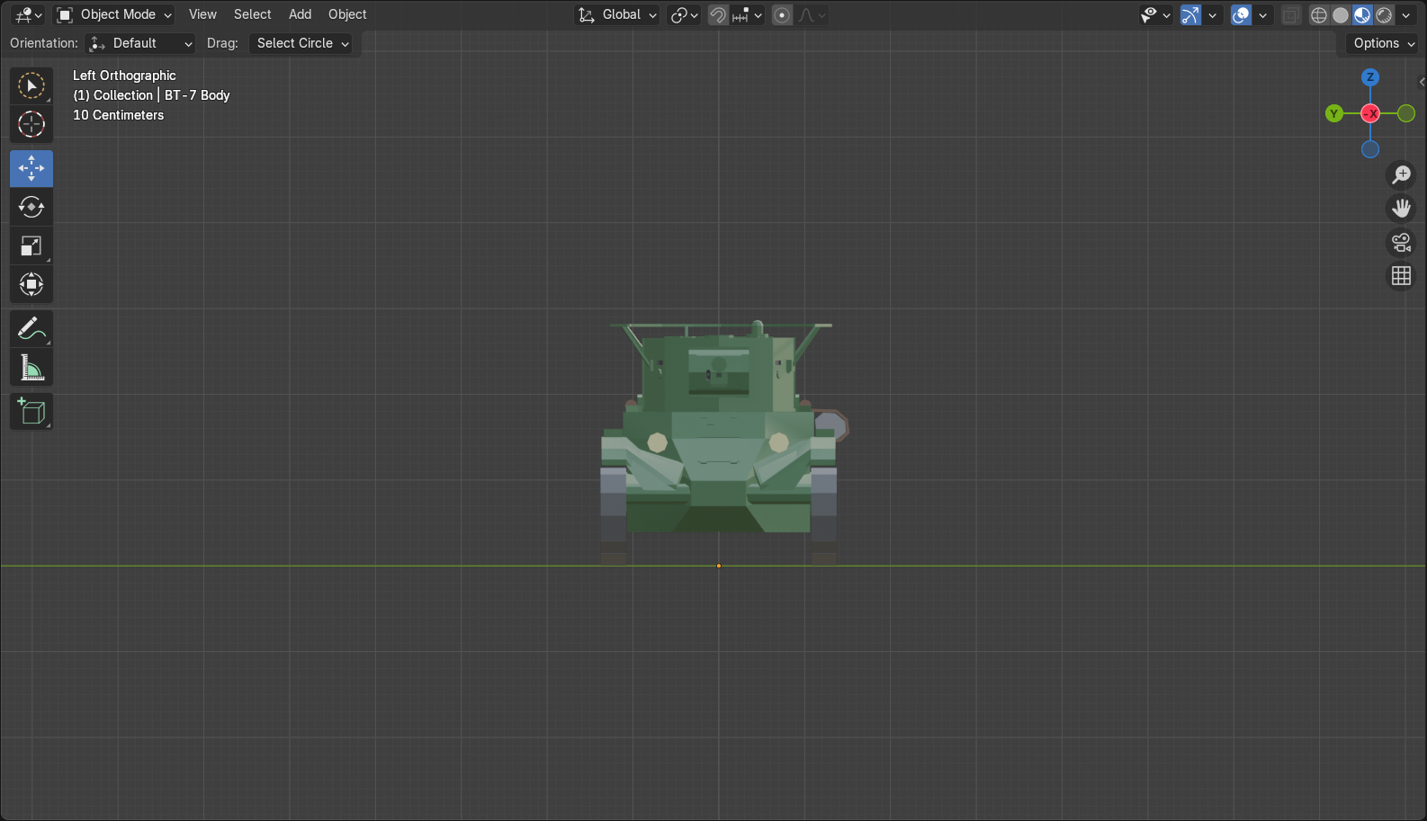This screenshot has width=1427, height=821.
Task: Toggle proportional editing
Action: coord(782,14)
